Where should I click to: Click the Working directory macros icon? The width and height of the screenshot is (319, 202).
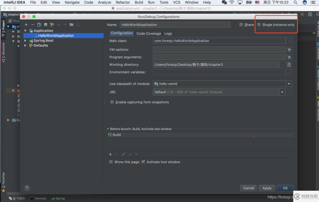click(289, 65)
